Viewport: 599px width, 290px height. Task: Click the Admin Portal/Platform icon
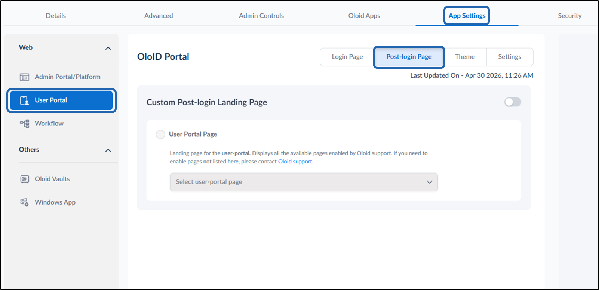point(24,77)
